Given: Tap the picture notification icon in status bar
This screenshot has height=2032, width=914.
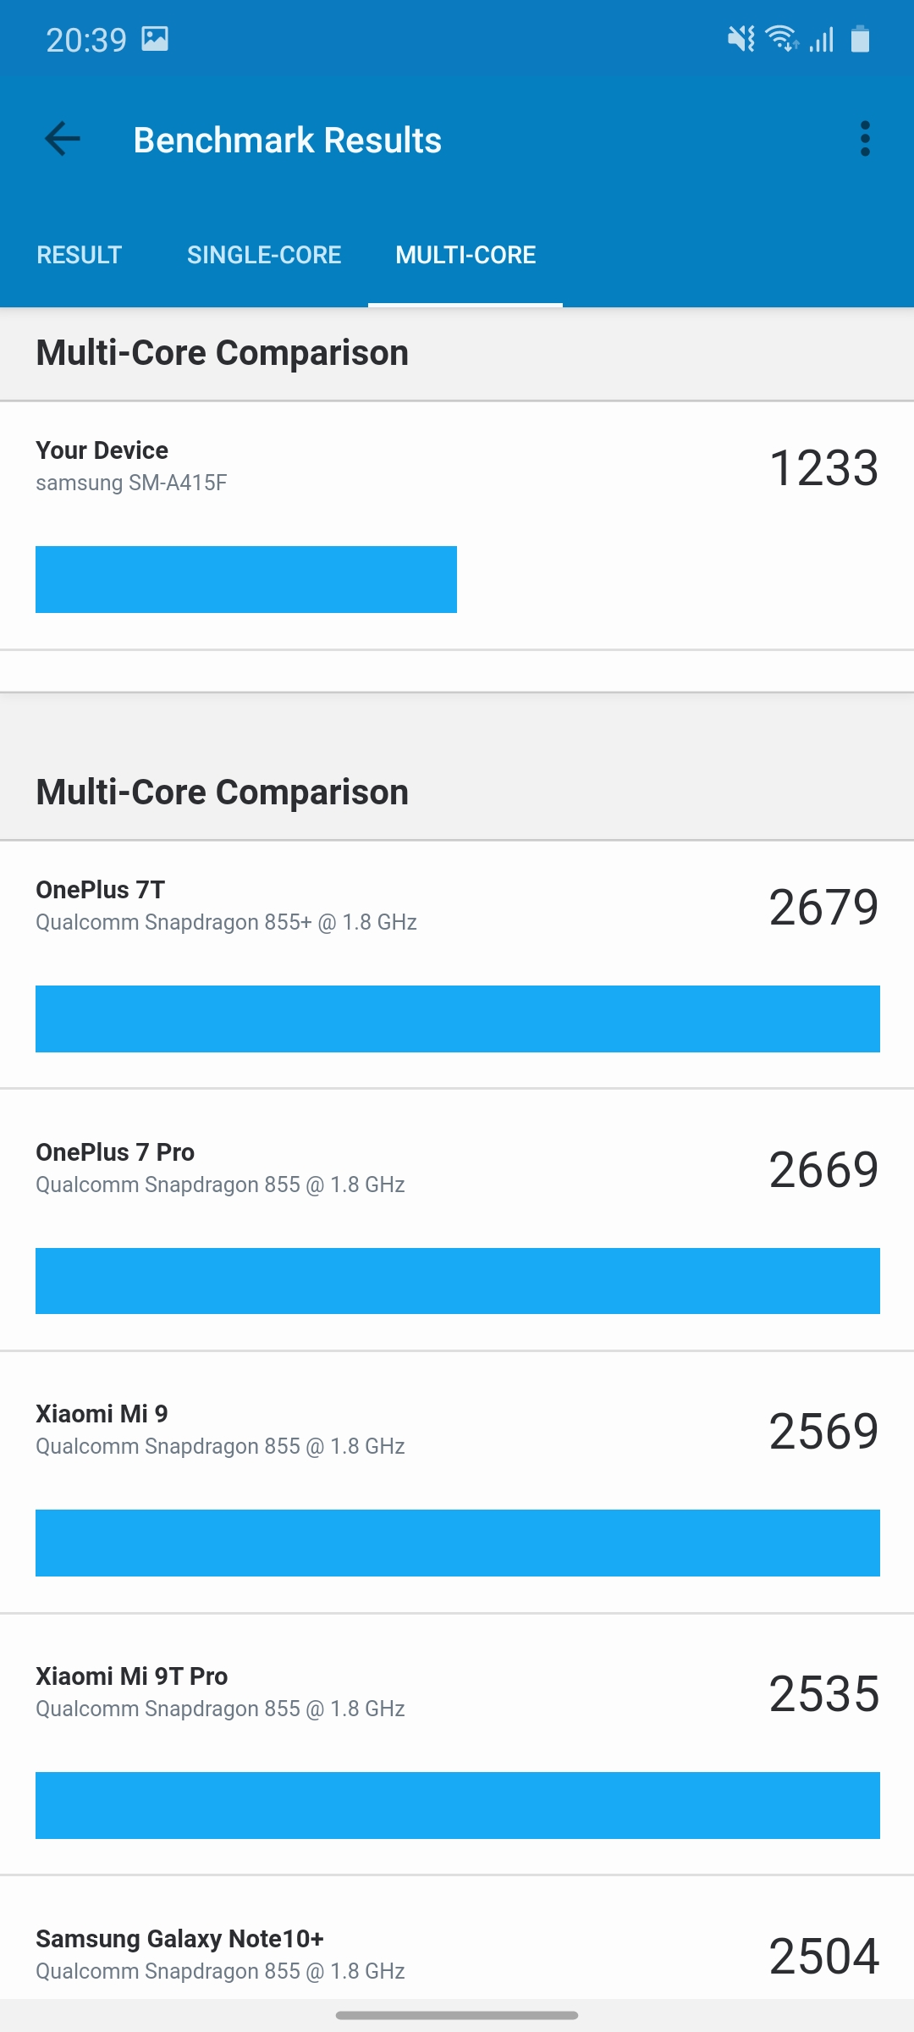Looking at the screenshot, I should coord(155,39).
